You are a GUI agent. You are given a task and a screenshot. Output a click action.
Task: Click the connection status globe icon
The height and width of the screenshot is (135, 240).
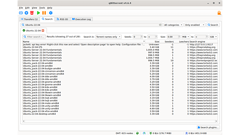(x=137, y=133)
